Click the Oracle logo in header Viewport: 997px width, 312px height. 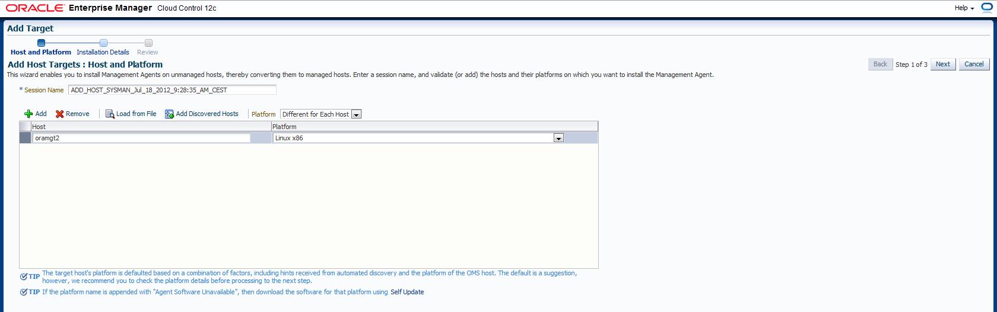point(35,8)
